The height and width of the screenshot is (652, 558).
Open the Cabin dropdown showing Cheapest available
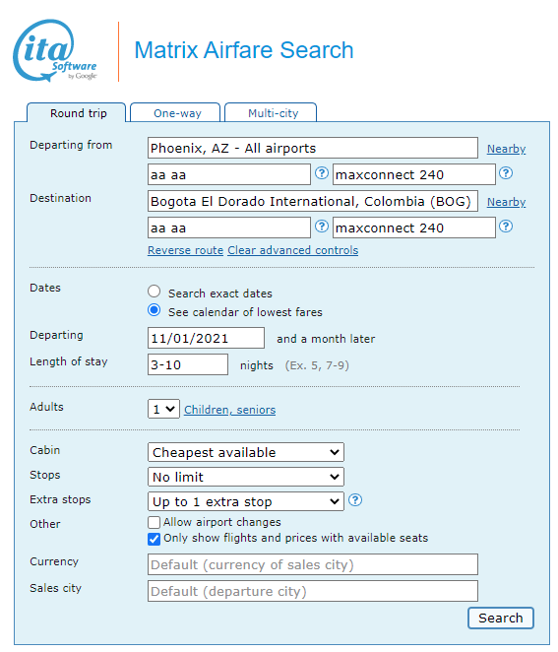(246, 452)
